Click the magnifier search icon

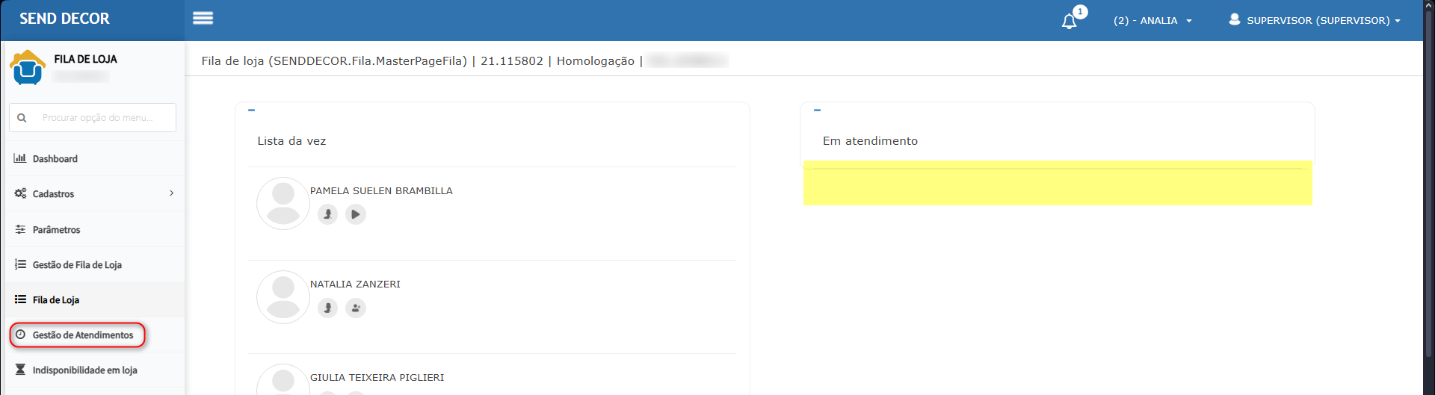click(x=22, y=118)
